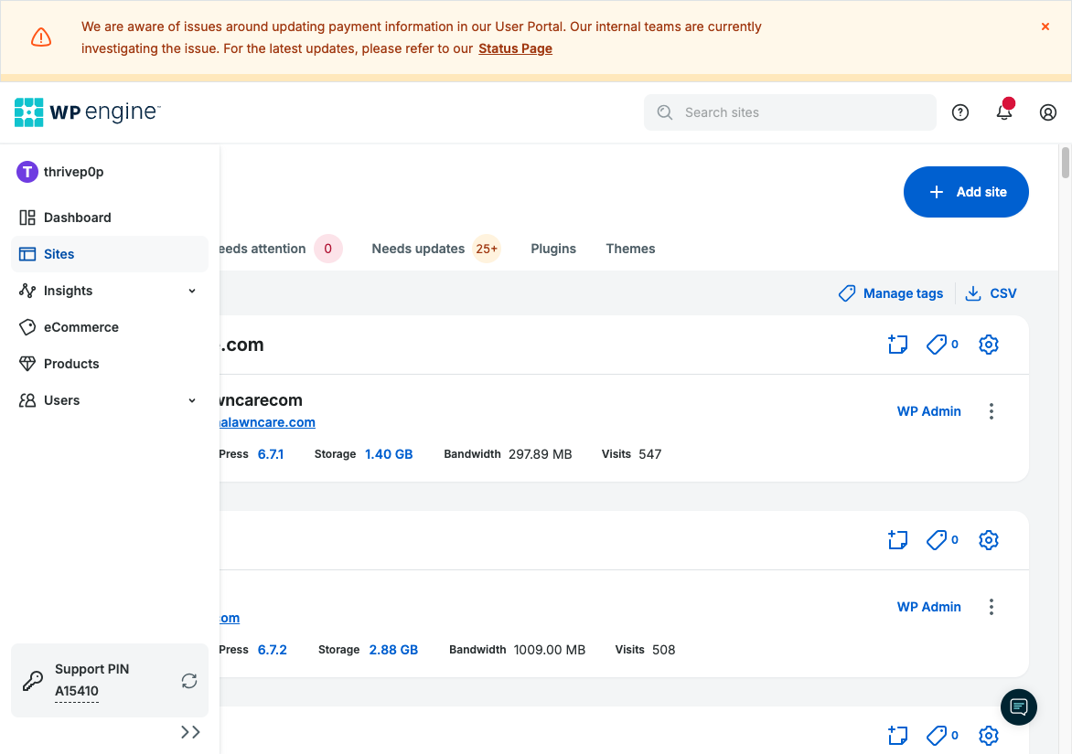Image resolution: width=1072 pixels, height=754 pixels.
Task: Open tags icon on the .com site card
Action: point(942,345)
